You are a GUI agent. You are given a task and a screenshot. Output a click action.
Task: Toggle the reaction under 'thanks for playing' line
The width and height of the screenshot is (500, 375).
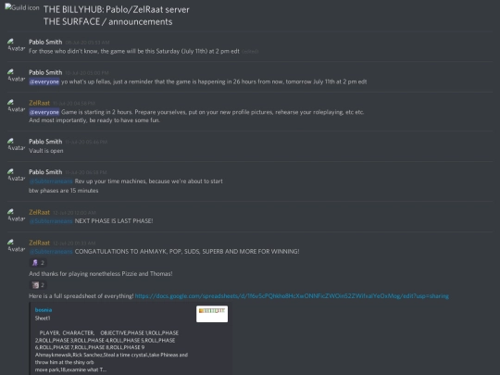pos(38,285)
